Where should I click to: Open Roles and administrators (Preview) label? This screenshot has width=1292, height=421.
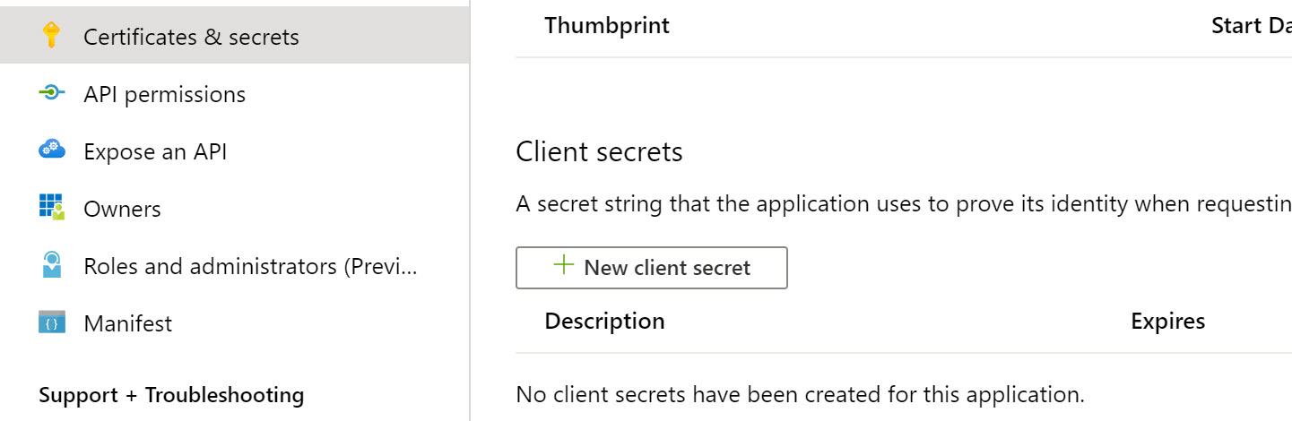click(251, 266)
